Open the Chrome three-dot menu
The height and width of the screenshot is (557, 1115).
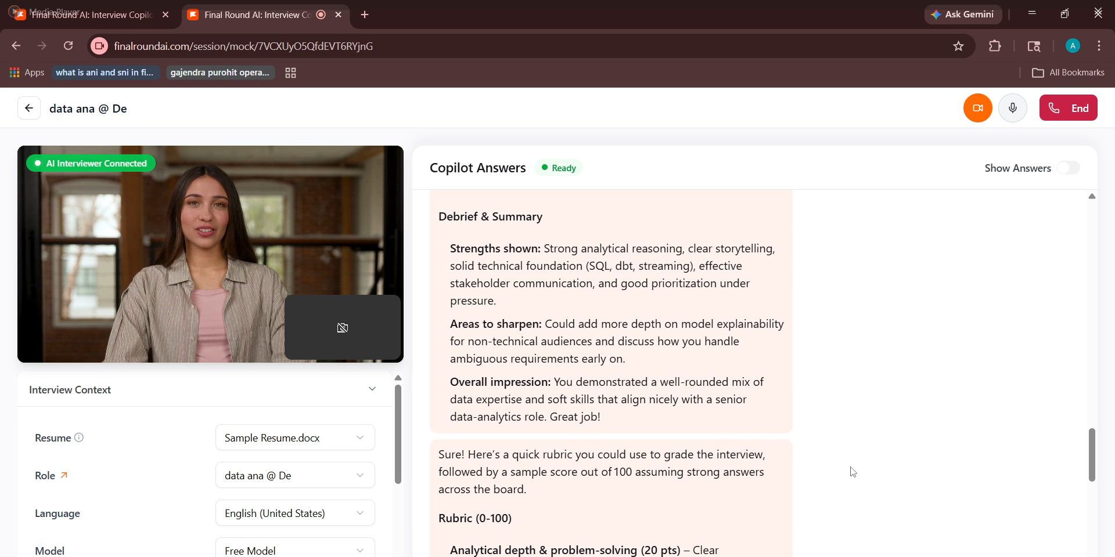[1099, 46]
